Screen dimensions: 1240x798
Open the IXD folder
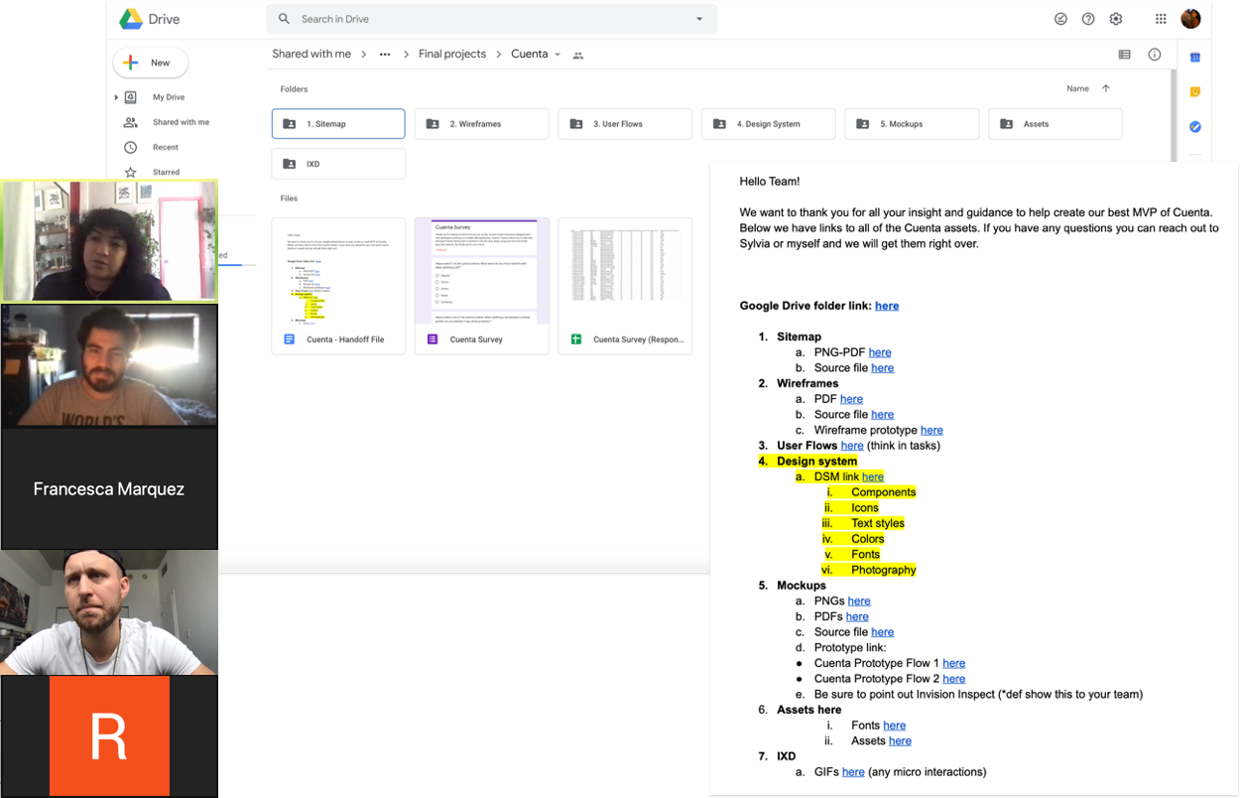(x=338, y=164)
